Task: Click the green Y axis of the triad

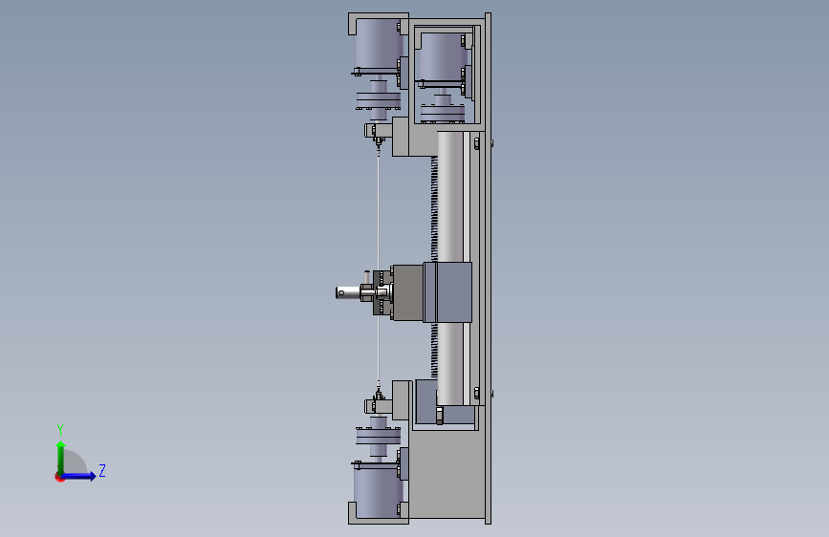Action: (61, 457)
